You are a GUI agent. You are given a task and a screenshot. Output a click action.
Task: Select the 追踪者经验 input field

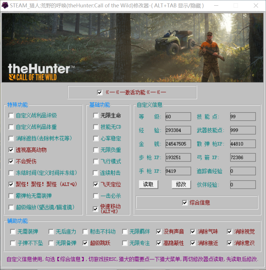243,171
